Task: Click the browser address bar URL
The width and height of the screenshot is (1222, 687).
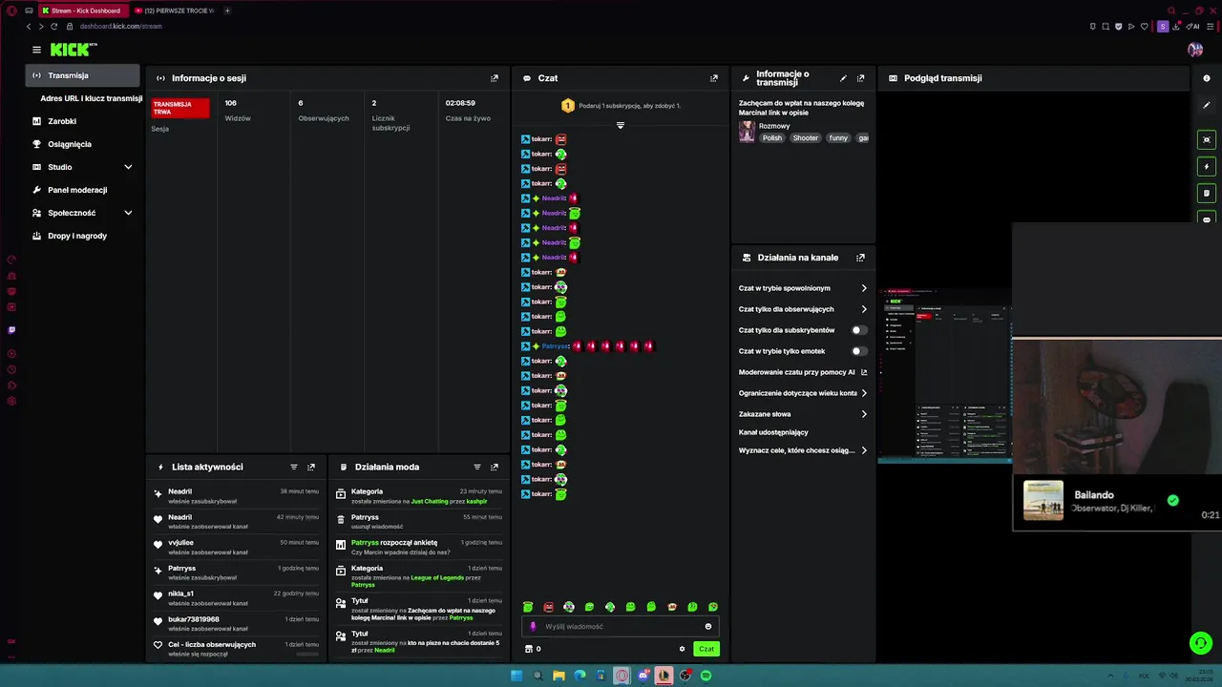Action: tap(121, 27)
